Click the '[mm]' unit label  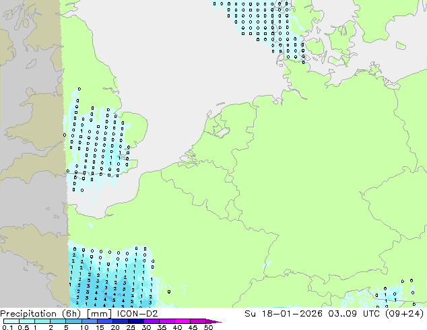click(99, 314)
